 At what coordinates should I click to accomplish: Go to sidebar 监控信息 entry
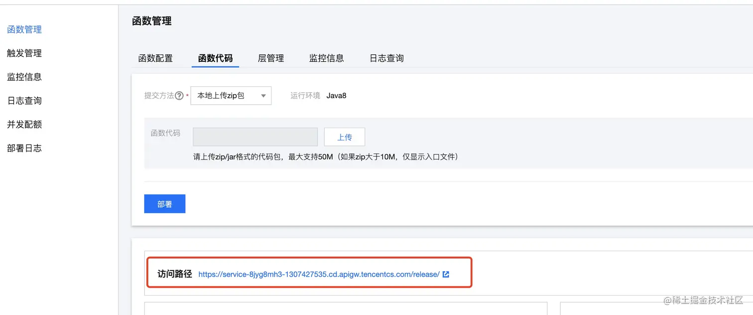24,77
